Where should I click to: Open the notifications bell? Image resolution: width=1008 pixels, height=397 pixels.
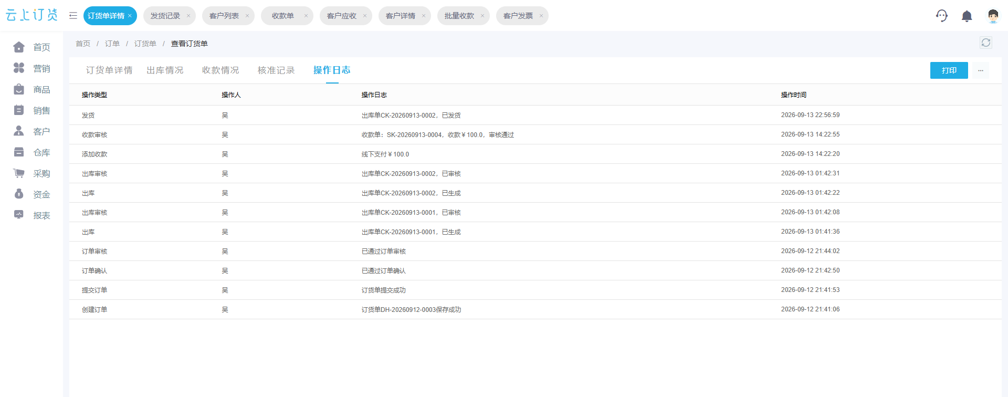[967, 16]
